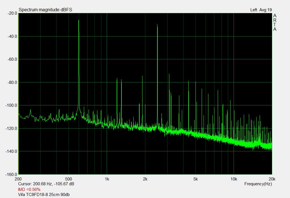Click the 20k frequency axis label

coord(272,179)
